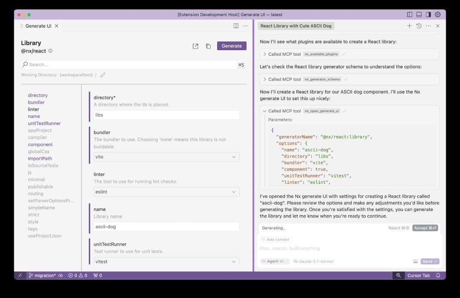Open the bundler dropdown showing vite
Viewport: 460px width, 298px height.
[167, 157]
